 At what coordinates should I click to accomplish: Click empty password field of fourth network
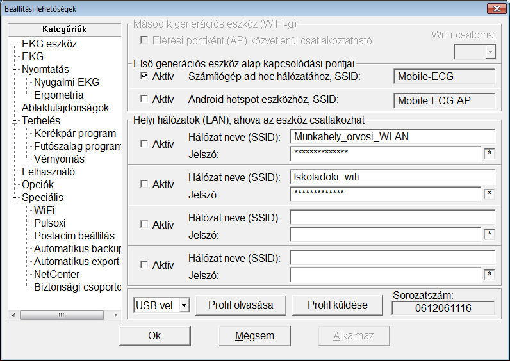pos(385,275)
